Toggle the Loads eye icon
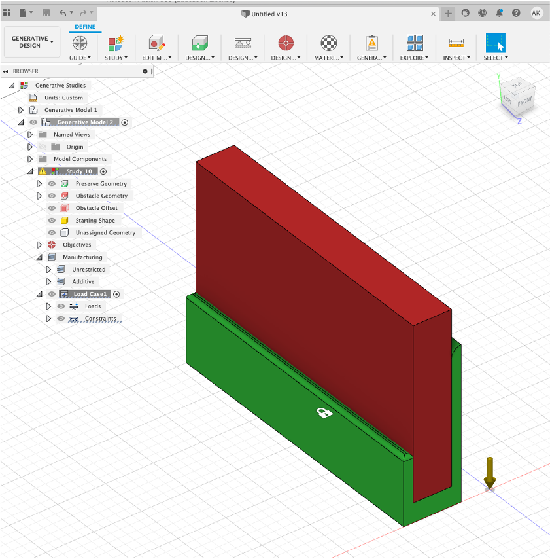 click(61, 306)
